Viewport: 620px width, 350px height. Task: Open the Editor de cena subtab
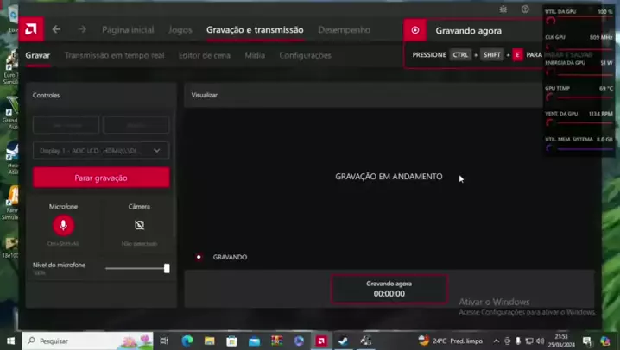[204, 55]
